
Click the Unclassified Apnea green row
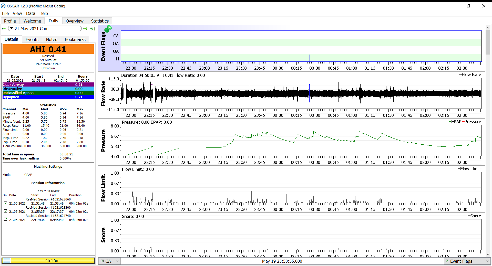coord(48,93)
